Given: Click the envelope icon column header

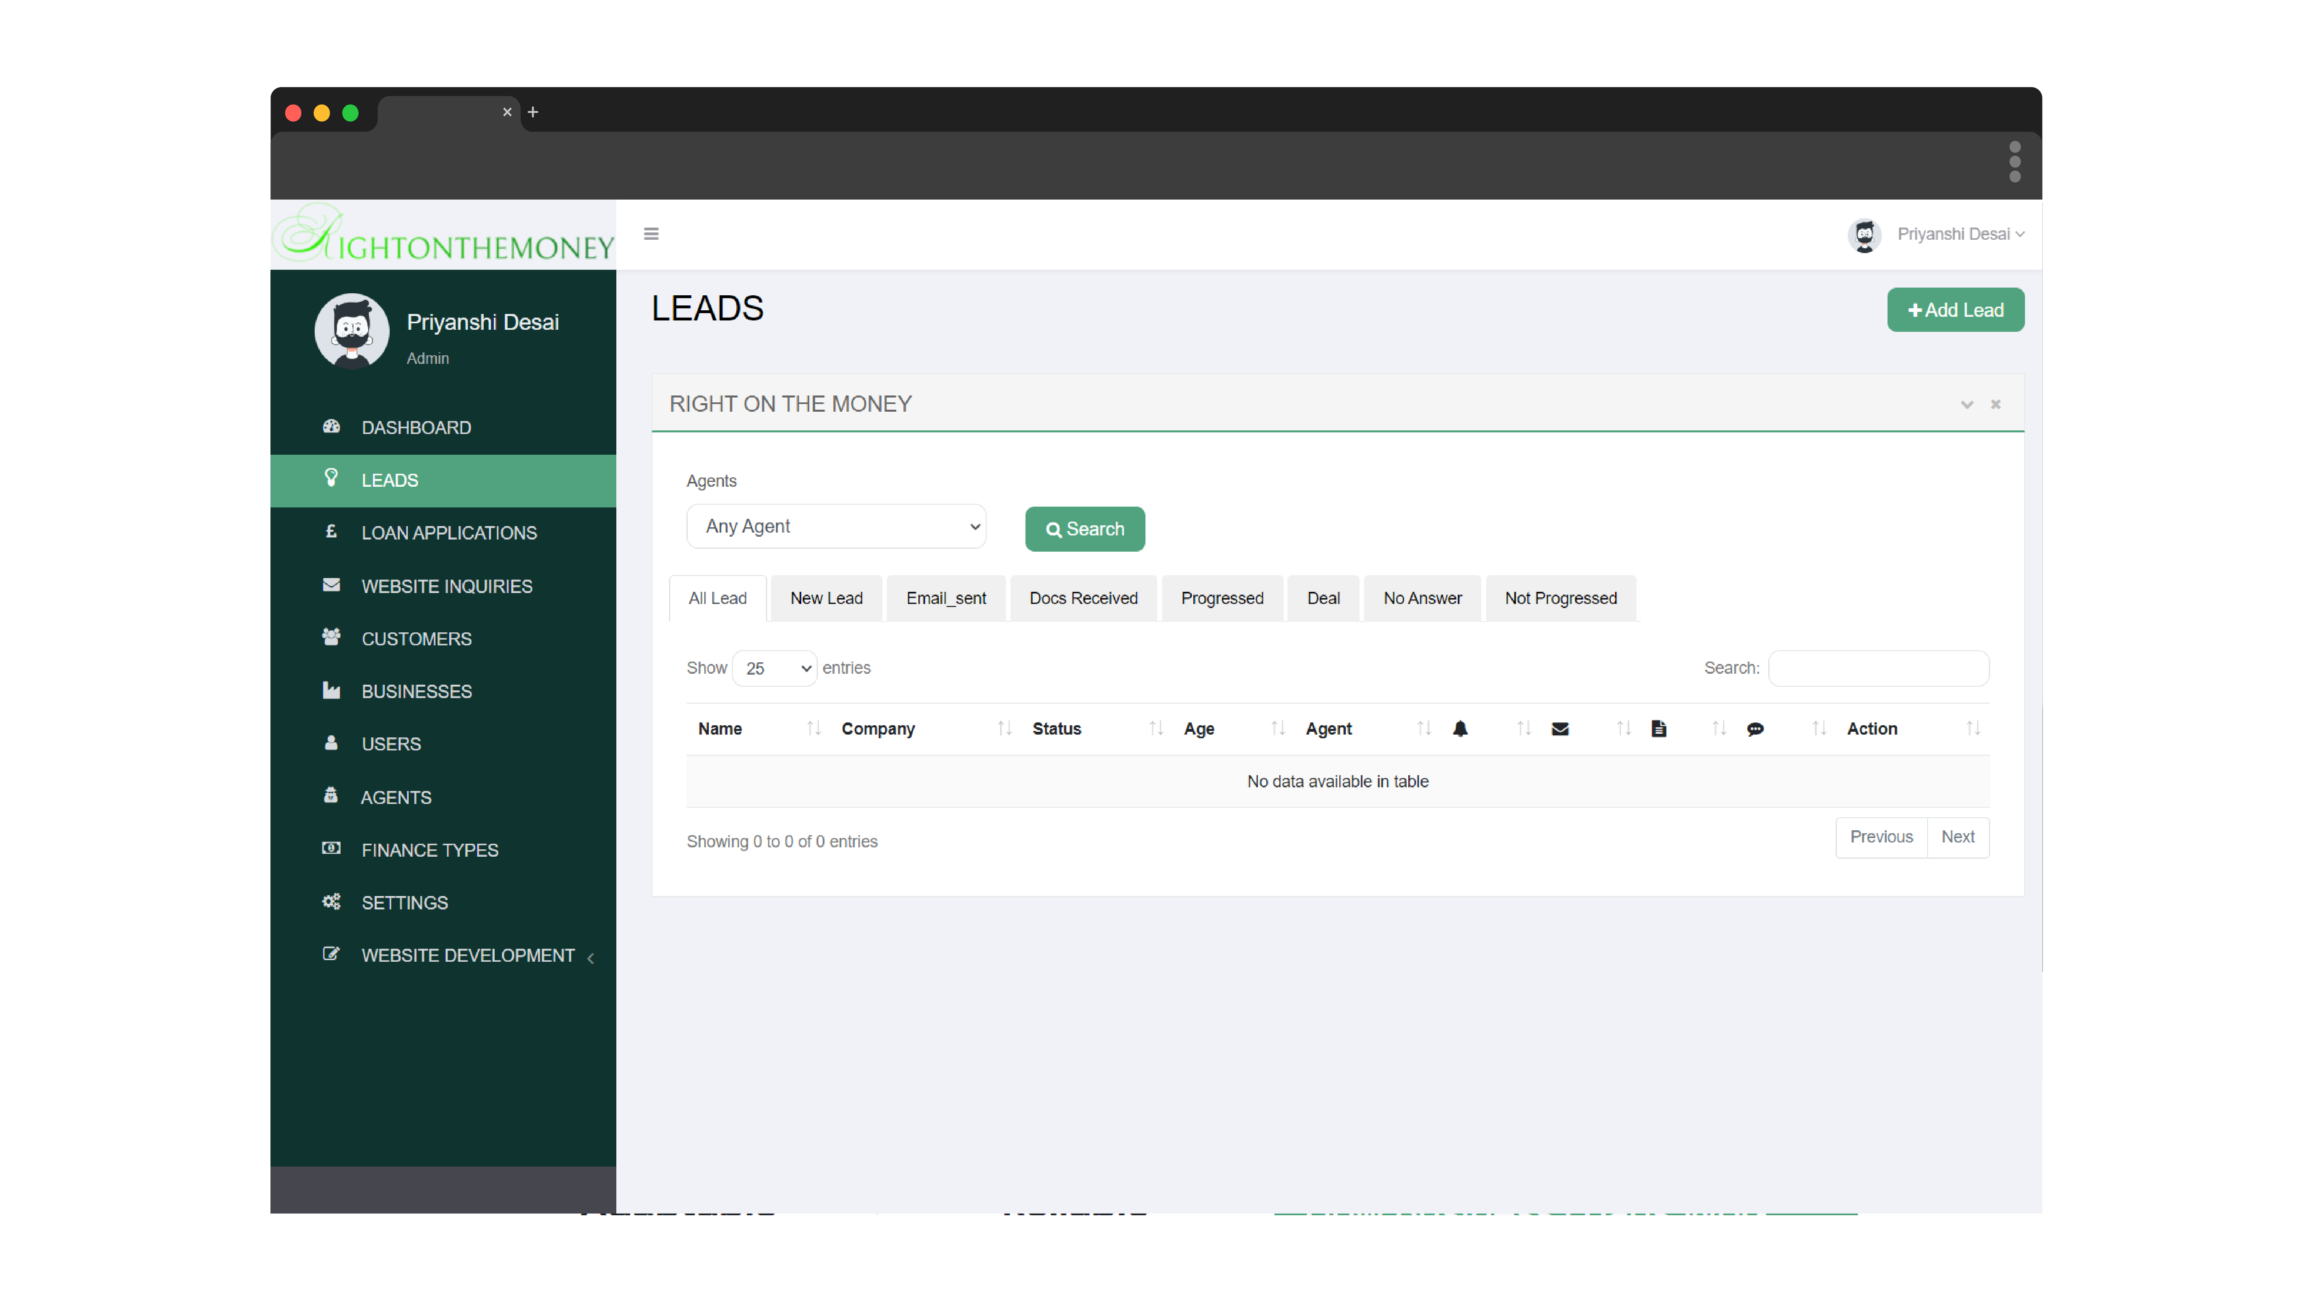Looking at the screenshot, I should (1560, 729).
